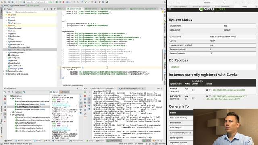Reload the Eureka browser page

pos(224,3)
